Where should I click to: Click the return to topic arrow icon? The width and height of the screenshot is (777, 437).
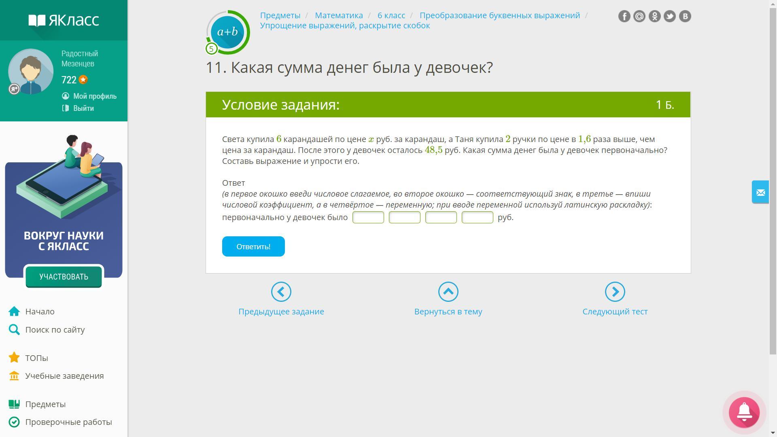448,292
